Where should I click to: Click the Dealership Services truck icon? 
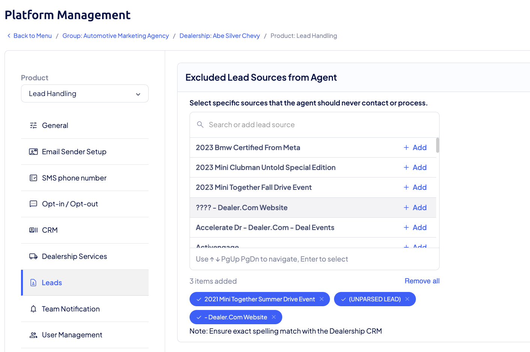[x=33, y=256]
